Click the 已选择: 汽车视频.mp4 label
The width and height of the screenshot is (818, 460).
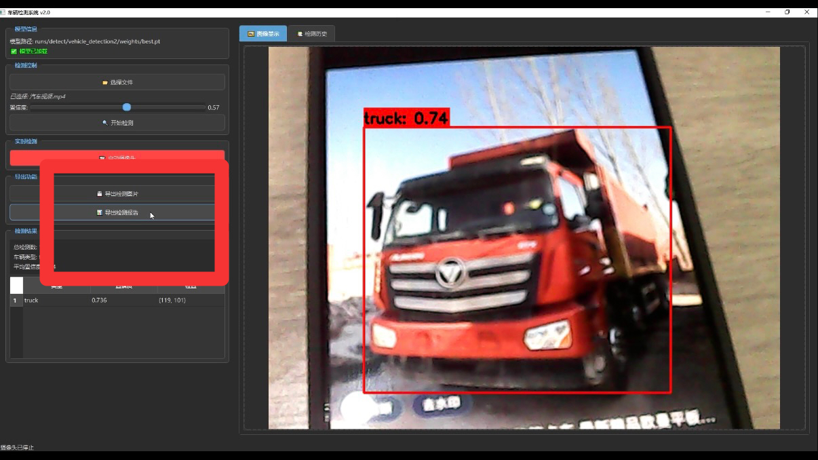click(37, 96)
